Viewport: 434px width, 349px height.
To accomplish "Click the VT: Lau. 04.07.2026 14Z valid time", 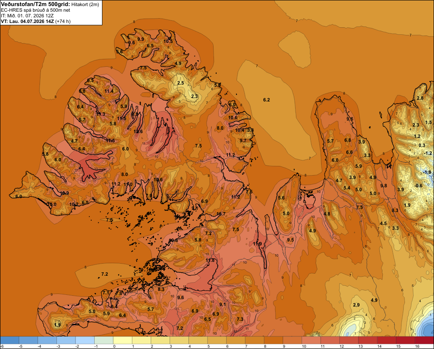I will point(27,21).
